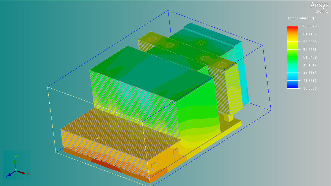
Task: Select the Temperature [C] legend title
Action: 300,18
